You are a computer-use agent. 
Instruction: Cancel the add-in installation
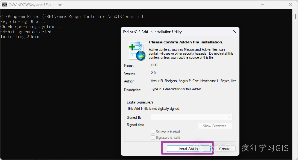(224, 149)
